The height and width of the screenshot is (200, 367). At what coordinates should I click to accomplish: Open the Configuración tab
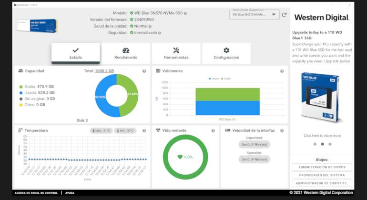[226, 53]
